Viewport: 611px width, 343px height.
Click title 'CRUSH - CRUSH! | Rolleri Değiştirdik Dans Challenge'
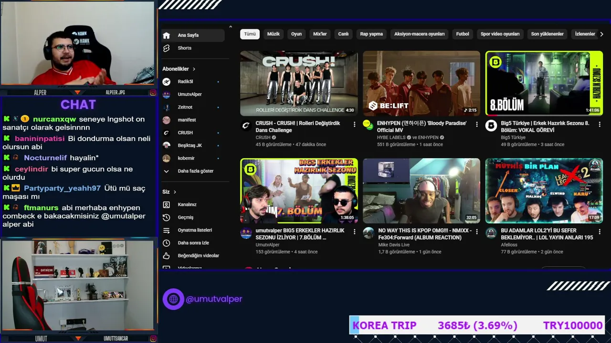(298, 127)
